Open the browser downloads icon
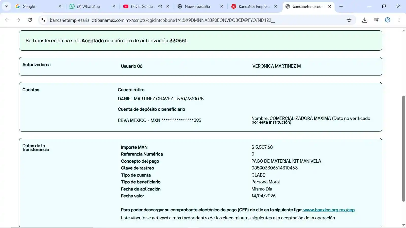This screenshot has height=228, width=406. pyautogui.click(x=365, y=20)
